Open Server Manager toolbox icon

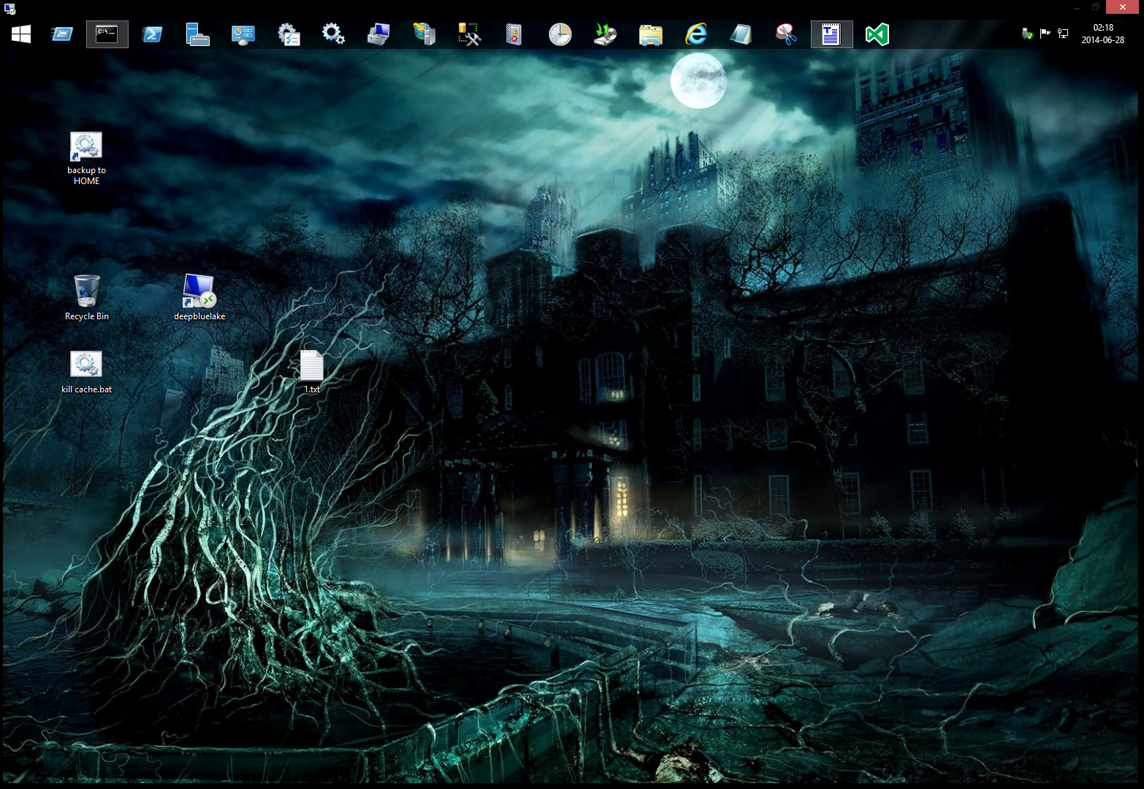197,34
